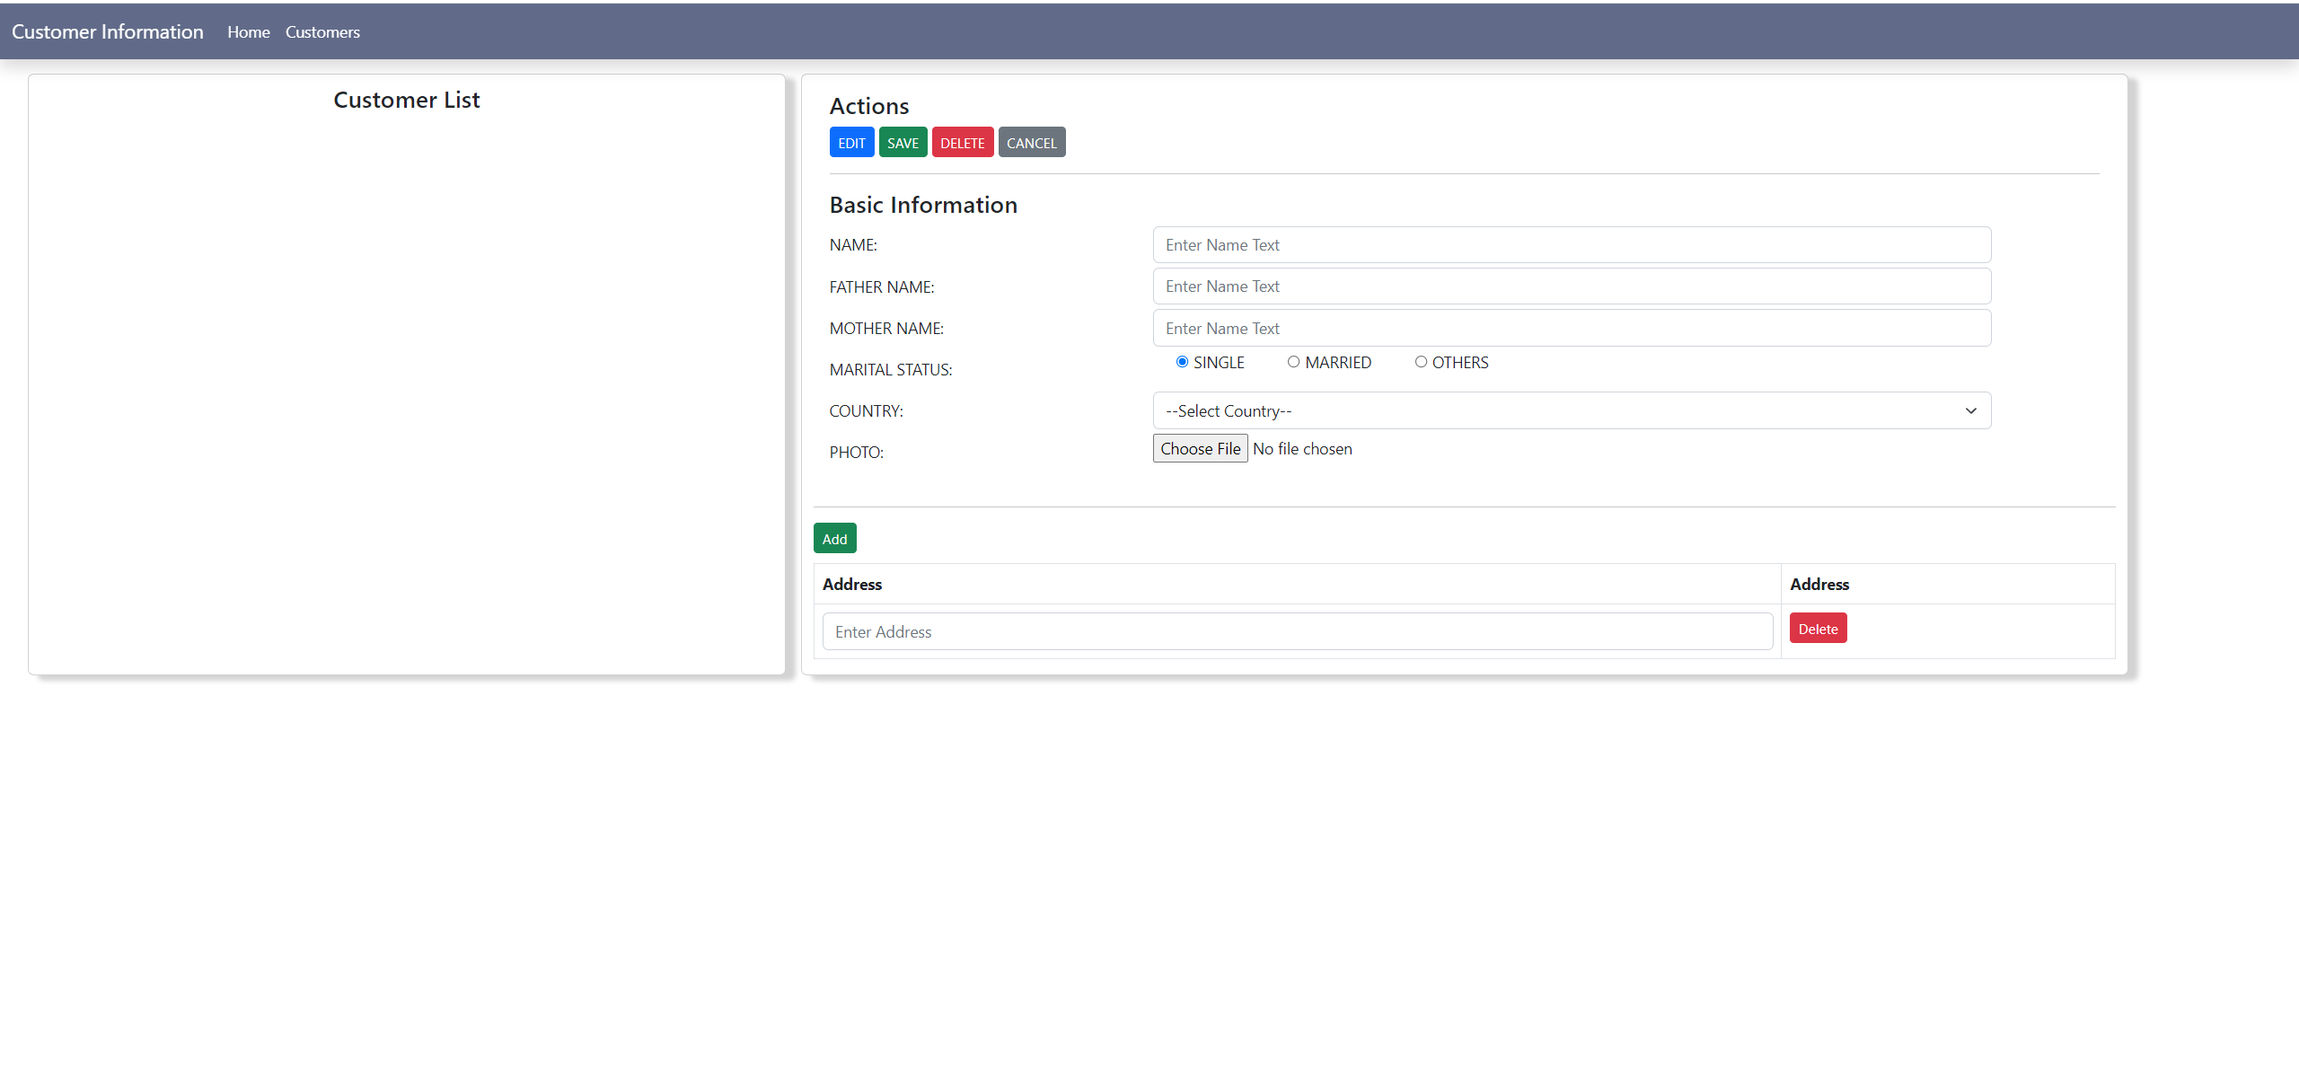2299x1066 pixels.
Task: Open the Customers navigation menu item
Action: click(322, 31)
